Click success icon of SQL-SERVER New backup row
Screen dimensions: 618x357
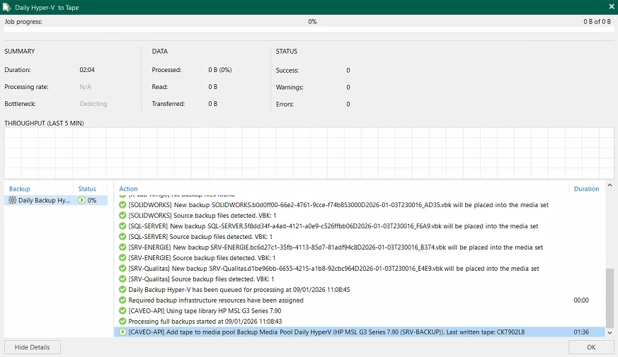click(122, 226)
